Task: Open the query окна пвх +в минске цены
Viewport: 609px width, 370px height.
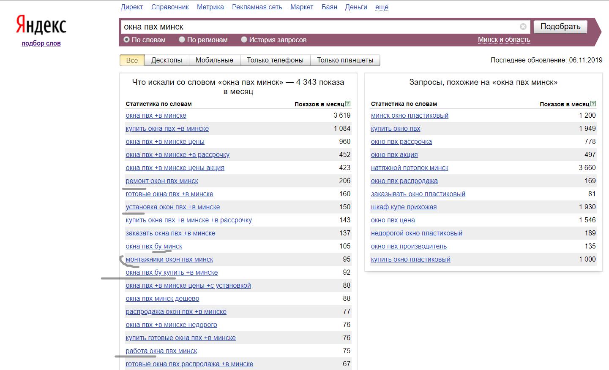Action: (x=165, y=142)
